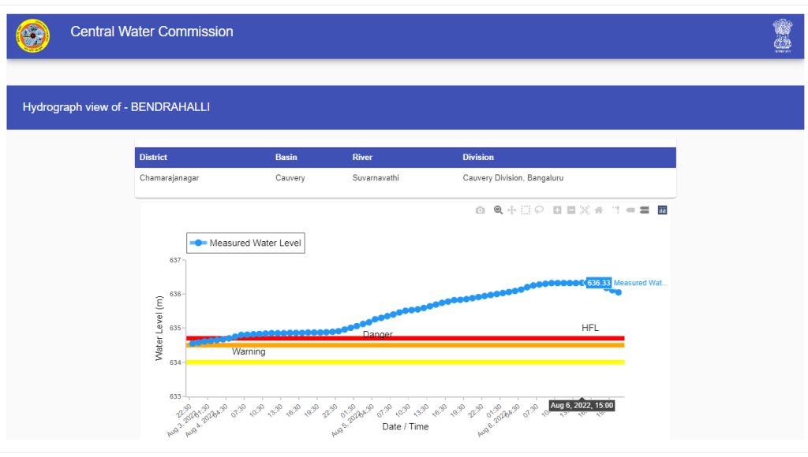
Task: Activate the Lasso Select tool
Action: click(539, 210)
